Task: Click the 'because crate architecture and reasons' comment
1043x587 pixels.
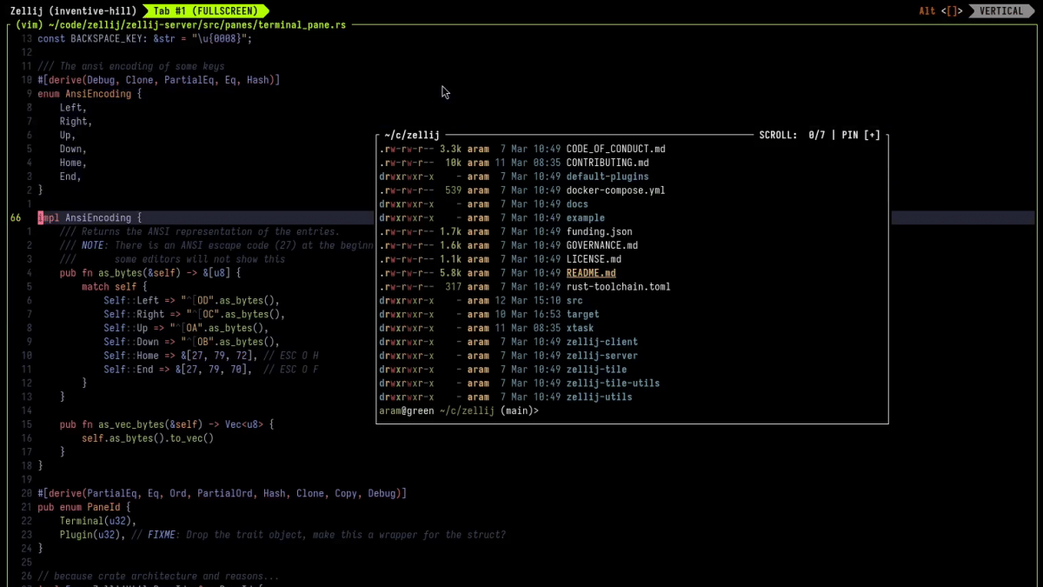Action: (x=158, y=577)
